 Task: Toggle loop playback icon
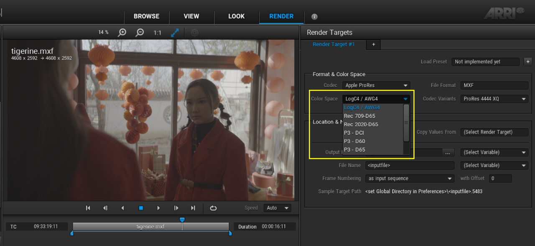213,208
